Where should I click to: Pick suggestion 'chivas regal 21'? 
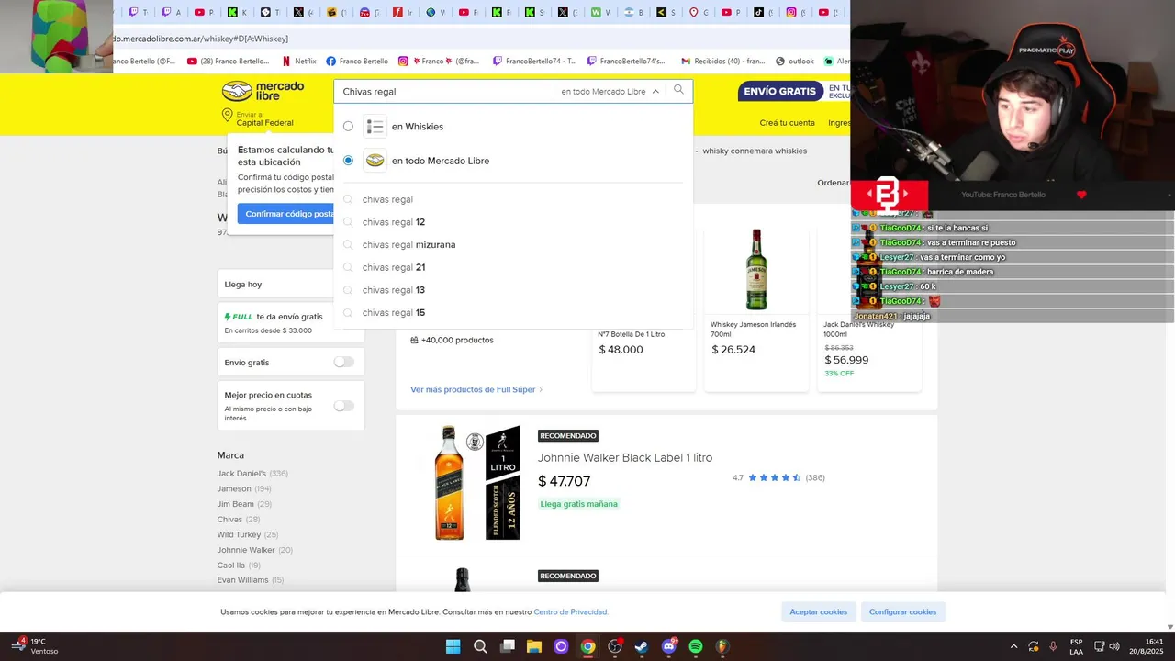[513, 267]
